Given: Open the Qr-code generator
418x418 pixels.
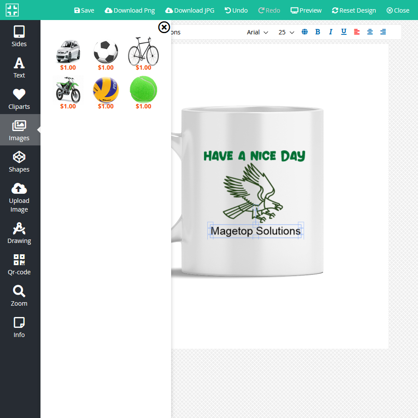Looking at the screenshot, I should tap(19, 264).
